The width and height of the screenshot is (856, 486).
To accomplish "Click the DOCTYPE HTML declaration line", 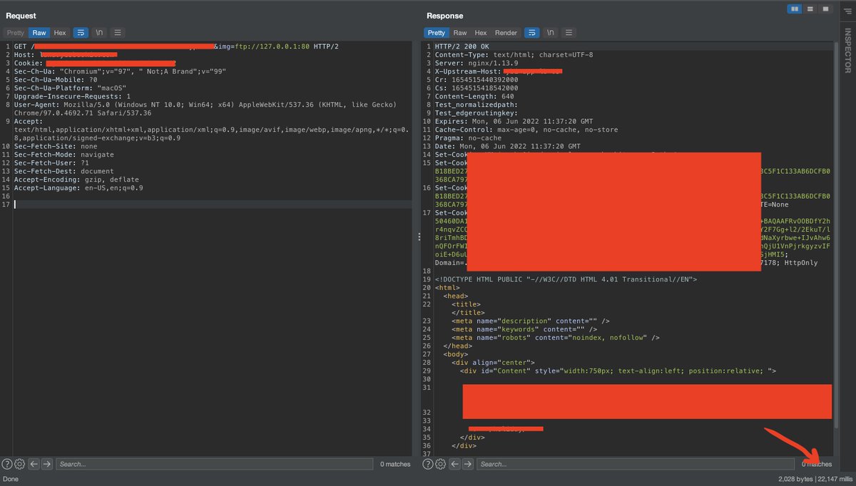I will tap(566, 279).
